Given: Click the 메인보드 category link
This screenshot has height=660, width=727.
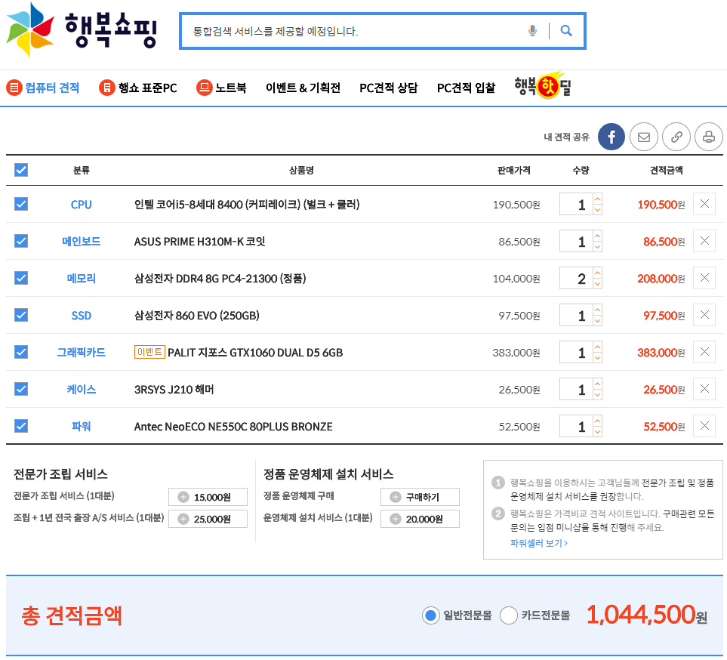Looking at the screenshot, I should [x=81, y=241].
